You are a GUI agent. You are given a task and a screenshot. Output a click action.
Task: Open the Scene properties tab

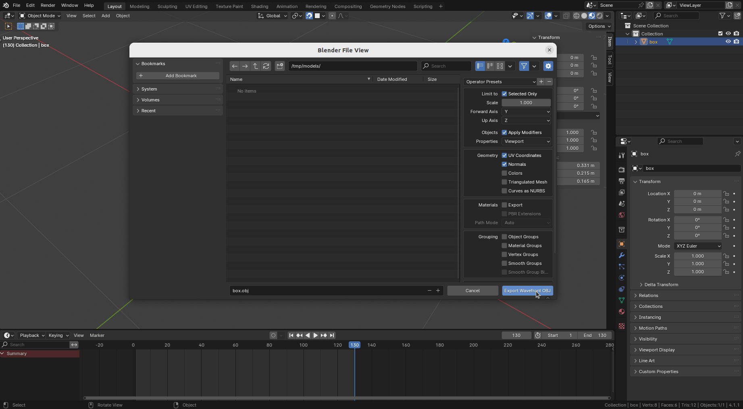[x=622, y=204]
